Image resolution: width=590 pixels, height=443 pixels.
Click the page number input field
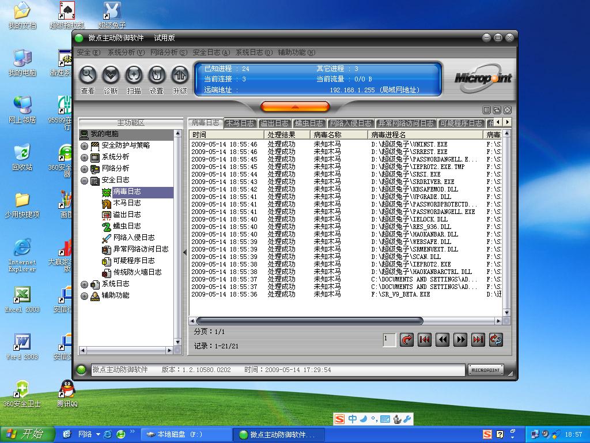pyautogui.click(x=389, y=340)
